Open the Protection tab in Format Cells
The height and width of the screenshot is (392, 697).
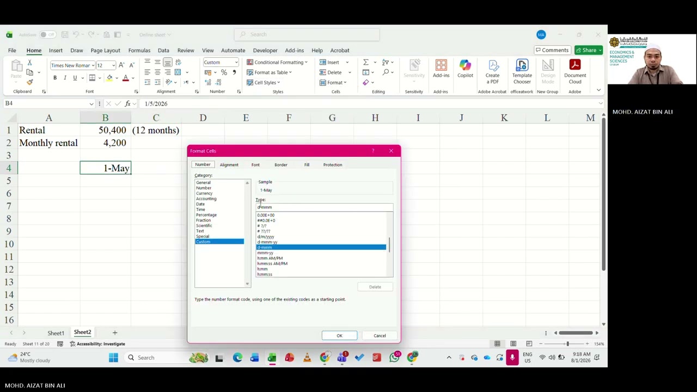[x=333, y=164]
